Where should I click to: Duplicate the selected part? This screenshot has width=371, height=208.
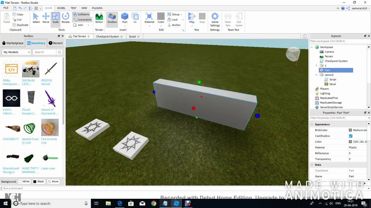click(20, 25)
